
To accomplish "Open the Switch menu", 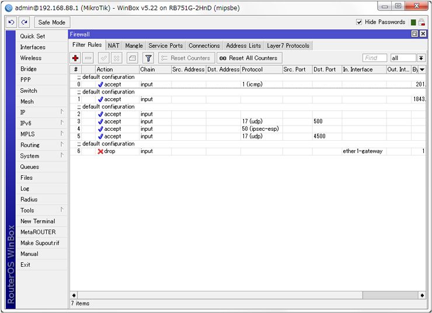I will (42, 91).
